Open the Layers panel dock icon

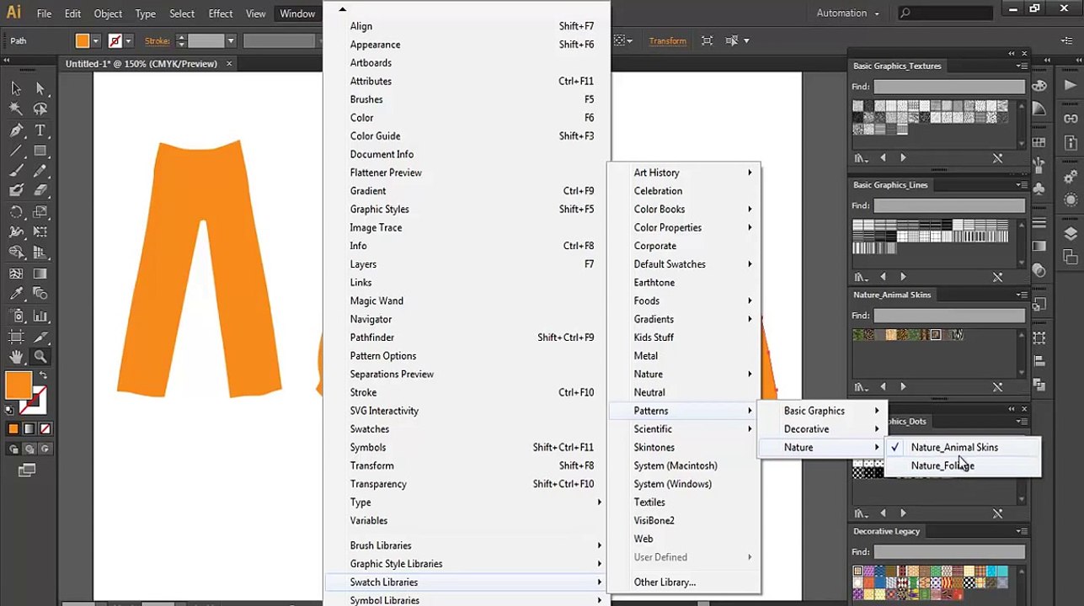pyautogui.click(x=1071, y=233)
